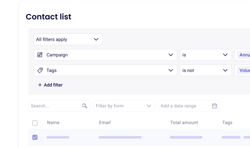250x148 pixels.
Task: Expand the Tags filter field dropdown
Action: coord(171,70)
